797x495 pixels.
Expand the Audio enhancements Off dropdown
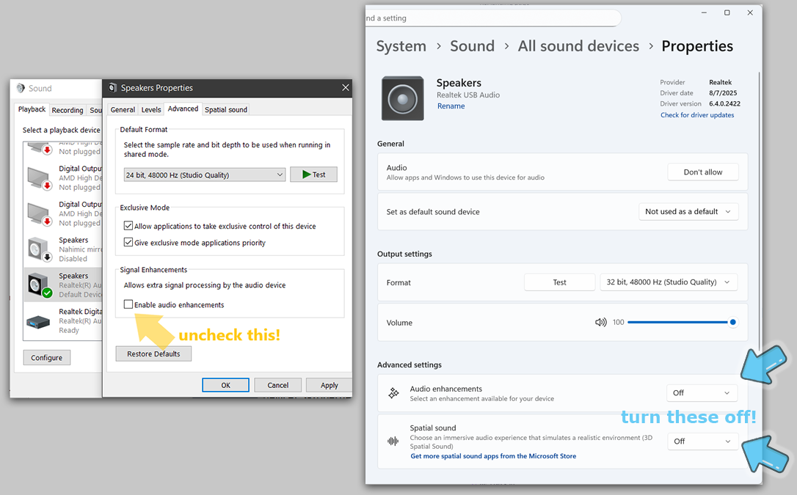coord(702,393)
